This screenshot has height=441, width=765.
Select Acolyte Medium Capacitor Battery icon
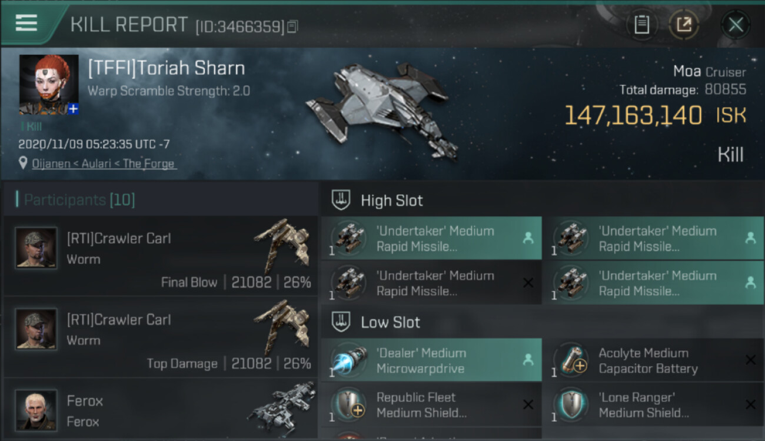(x=571, y=360)
